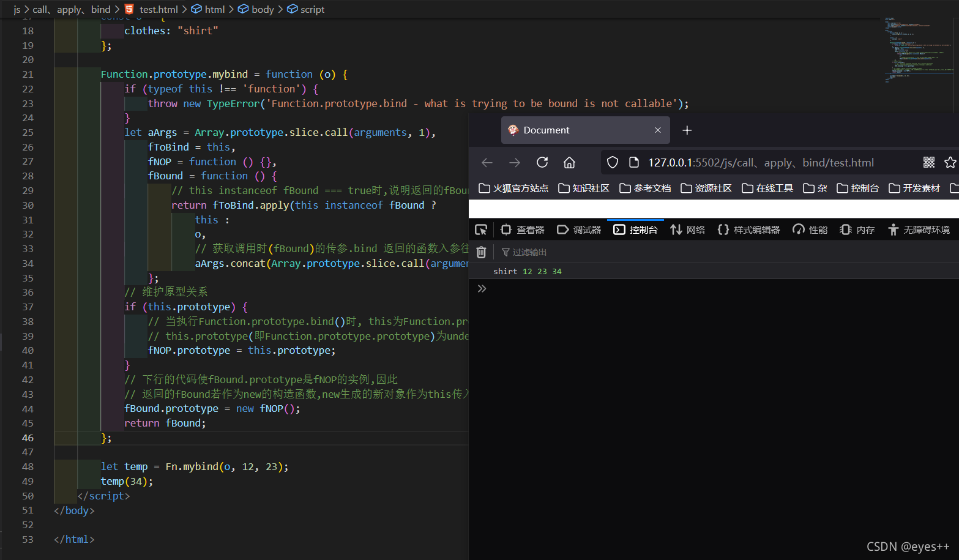Bookmark this page with star icon
This screenshot has width=959, height=560.
(950, 162)
